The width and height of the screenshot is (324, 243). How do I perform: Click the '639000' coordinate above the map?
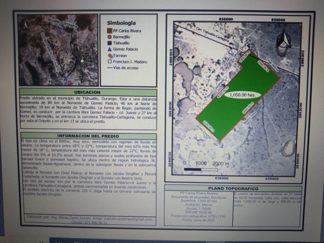point(278,20)
